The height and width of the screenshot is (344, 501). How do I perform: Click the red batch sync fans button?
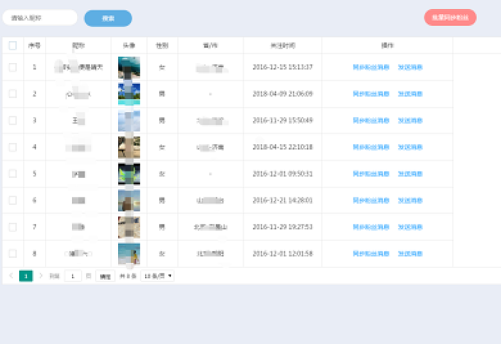pyautogui.click(x=450, y=17)
